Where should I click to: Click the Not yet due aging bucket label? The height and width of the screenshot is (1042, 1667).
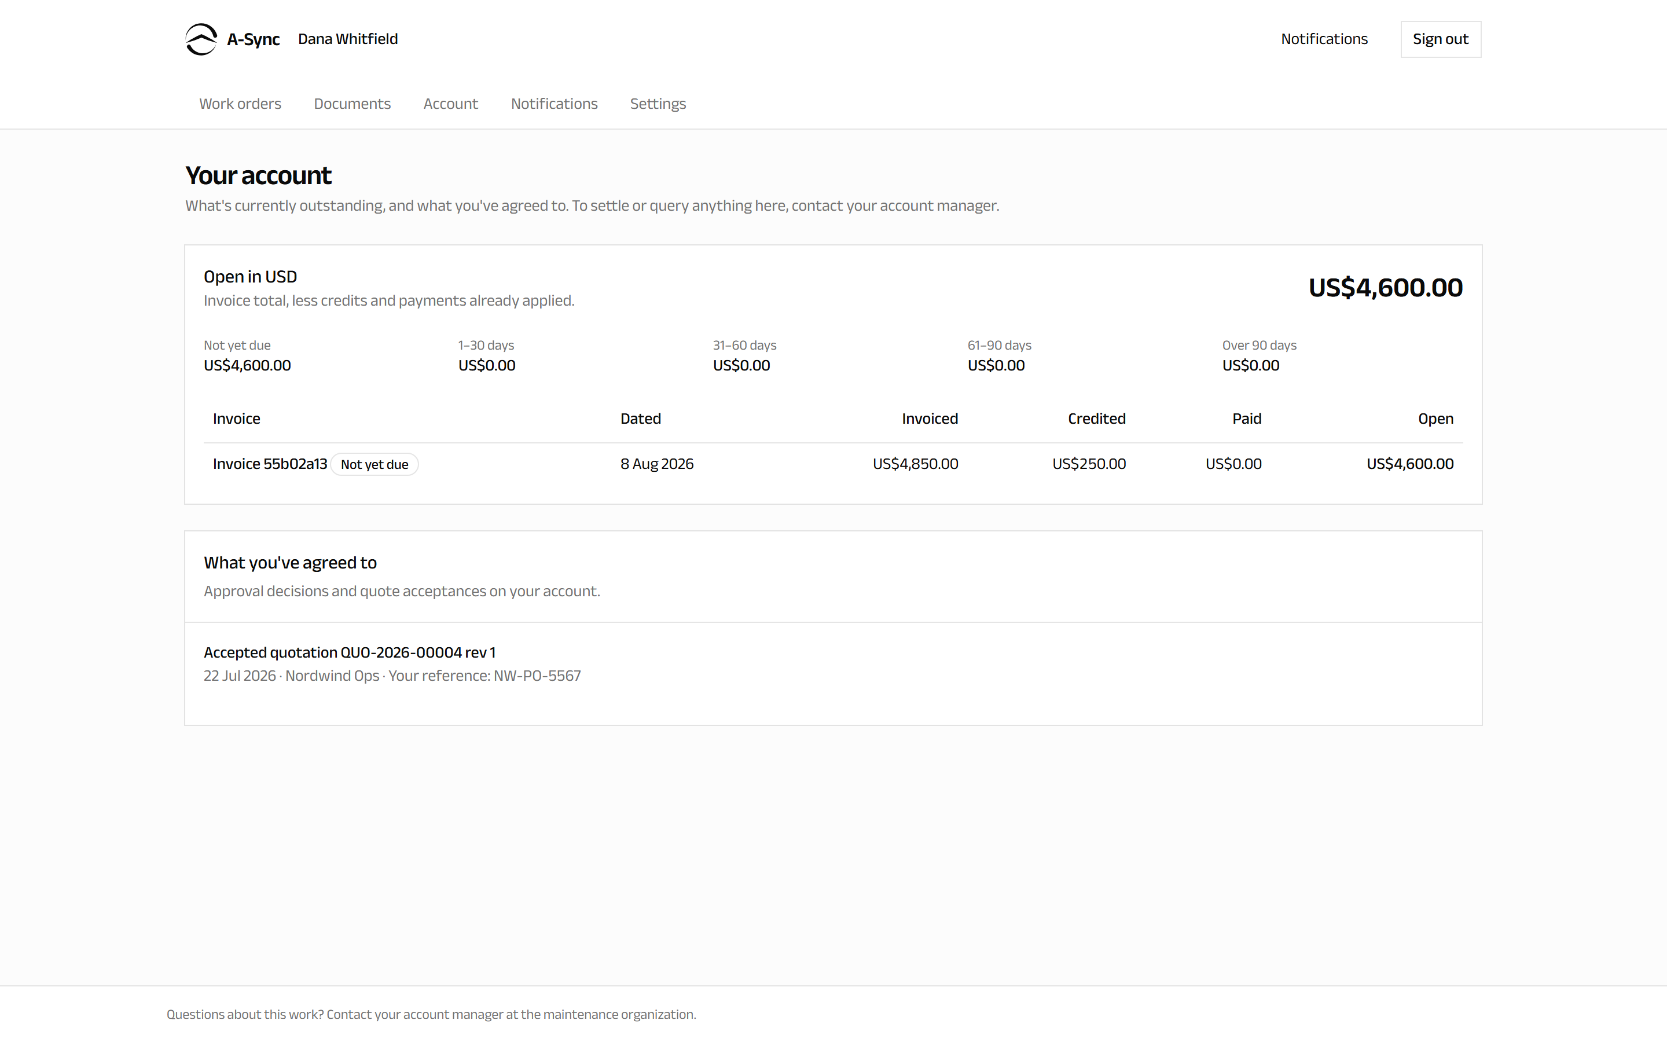click(237, 345)
